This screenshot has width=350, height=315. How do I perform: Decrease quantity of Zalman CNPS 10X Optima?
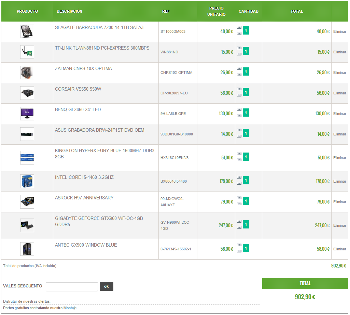point(239,75)
